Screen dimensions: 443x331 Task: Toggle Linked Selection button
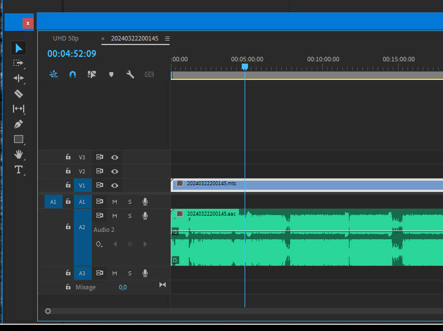coord(92,74)
